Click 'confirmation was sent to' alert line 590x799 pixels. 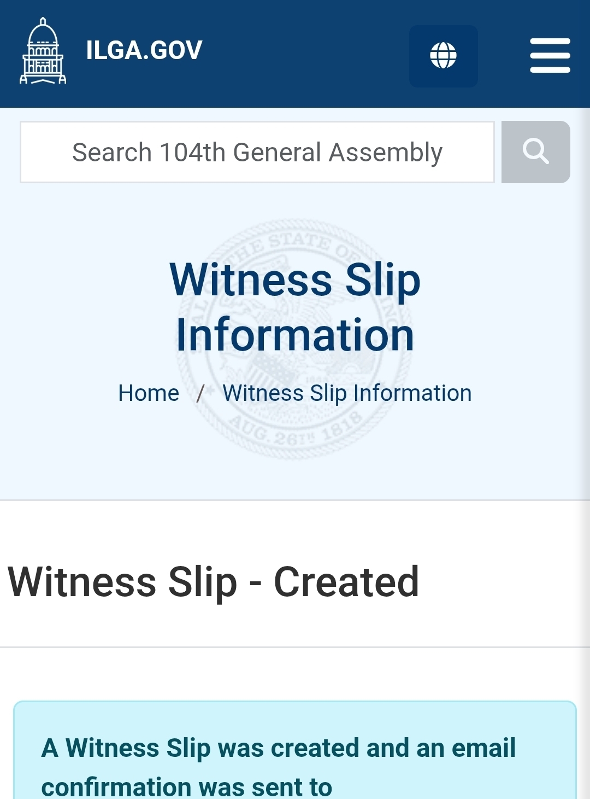[x=186, y=786]
